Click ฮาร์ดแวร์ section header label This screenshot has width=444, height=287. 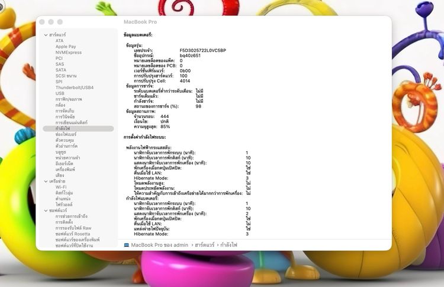click(x=57, y=35)
